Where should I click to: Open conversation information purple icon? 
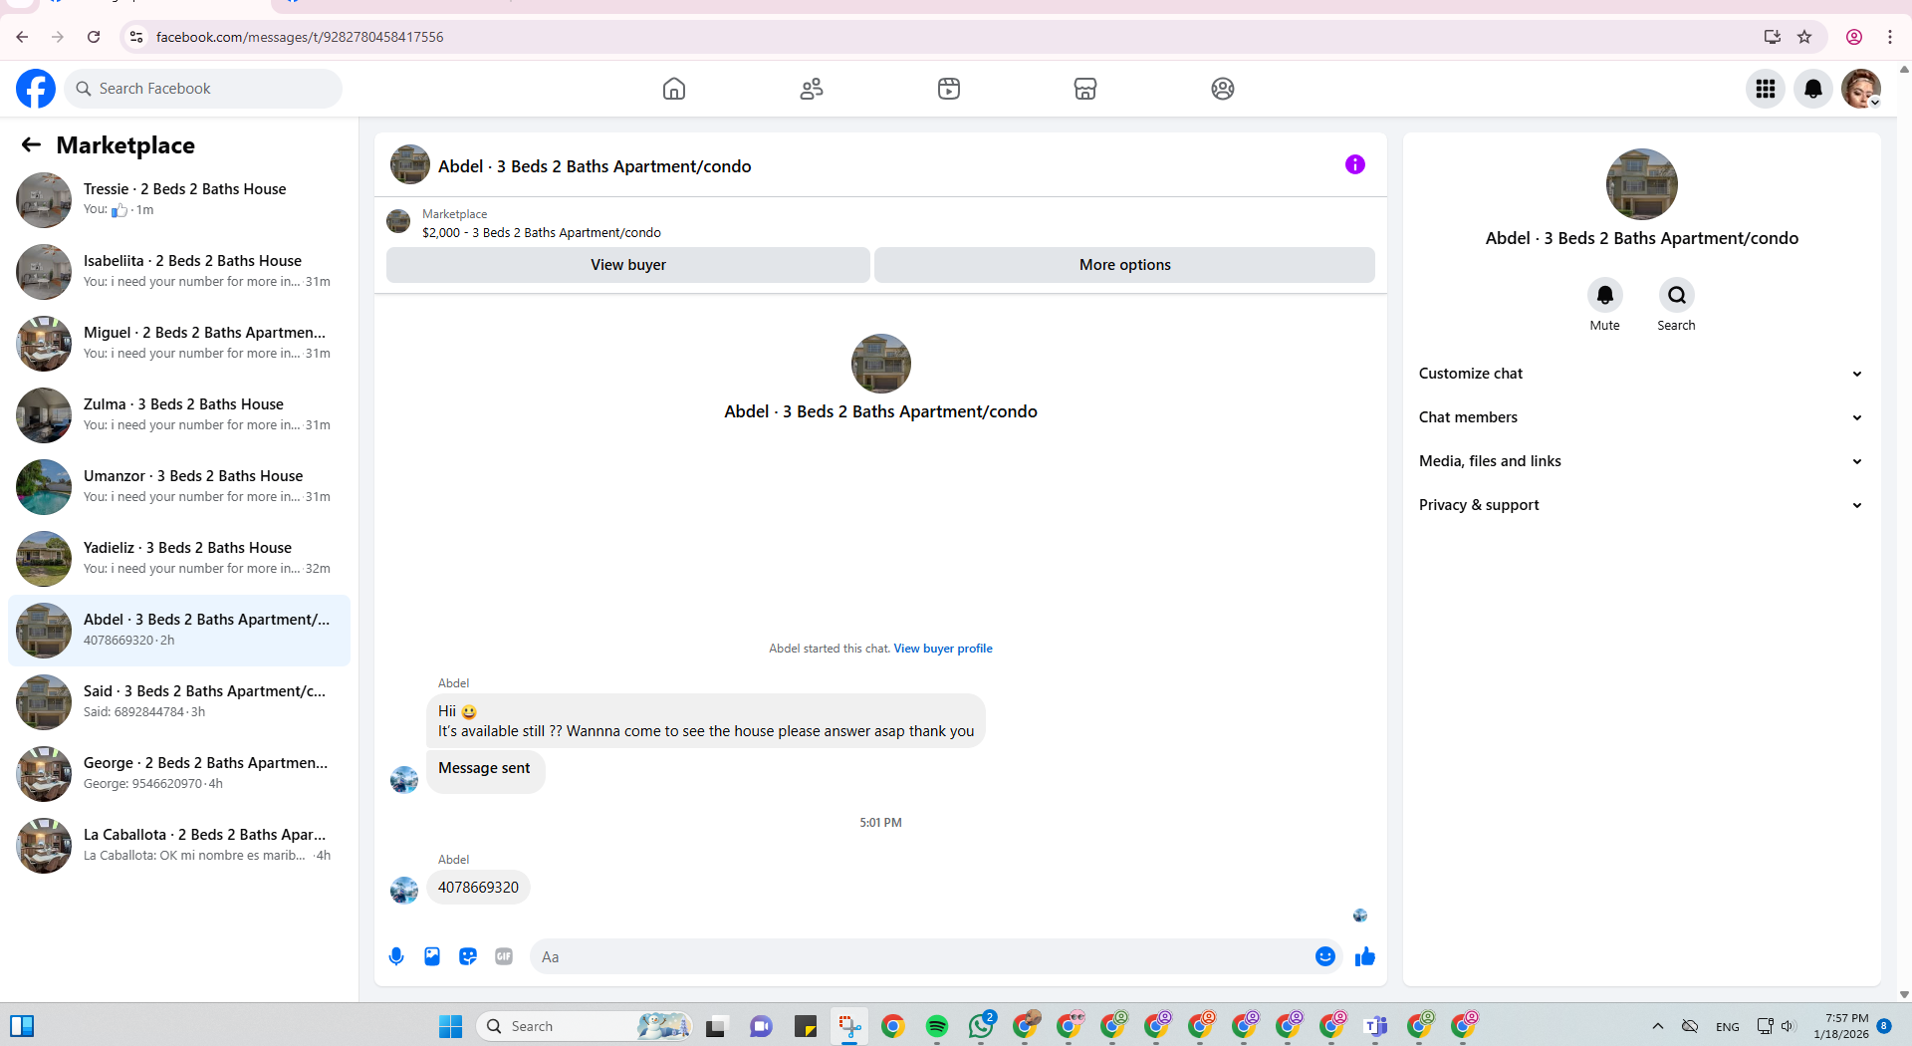coord(1355,164)
